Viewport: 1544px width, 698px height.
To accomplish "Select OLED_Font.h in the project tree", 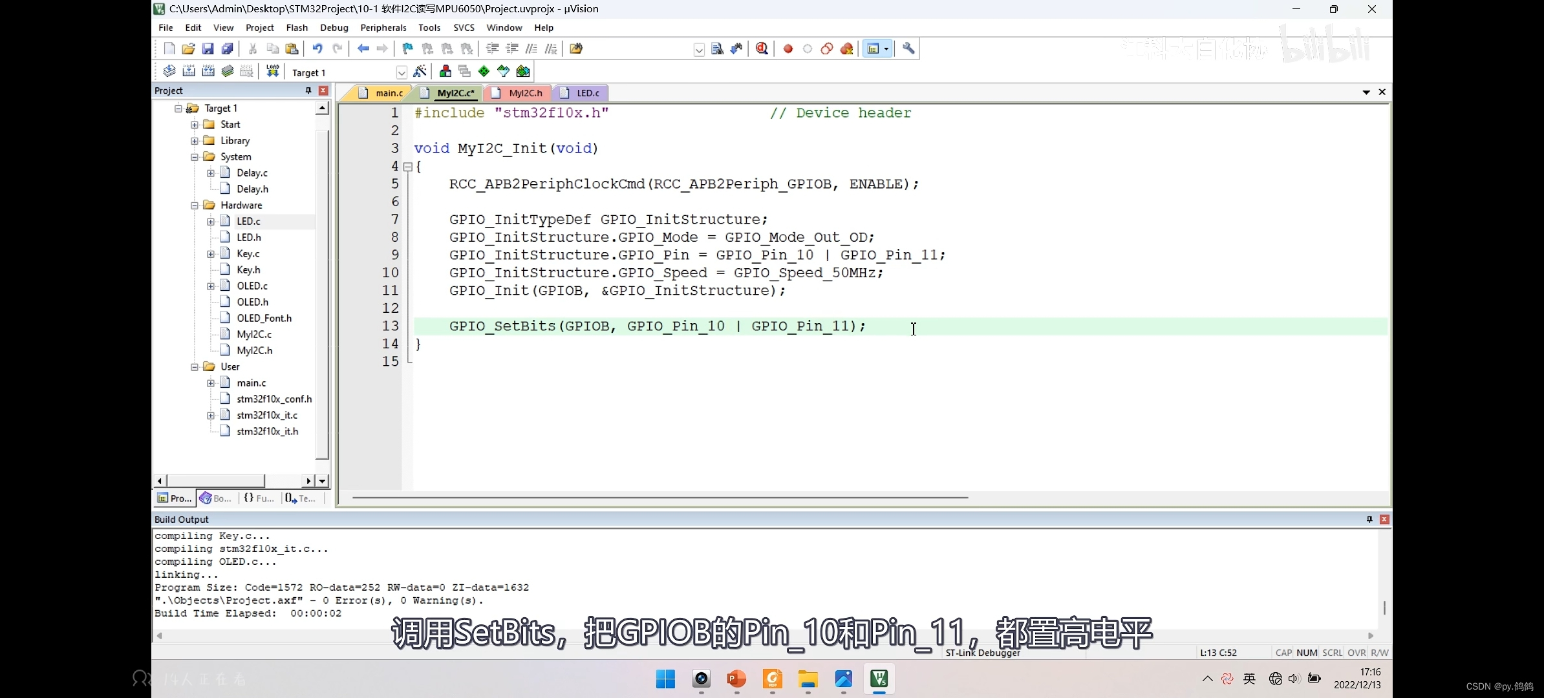I will tap(264, 318).
